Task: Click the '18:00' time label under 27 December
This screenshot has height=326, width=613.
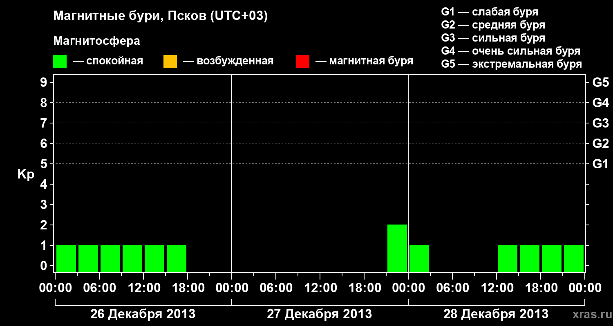Action: tap(364, 288)
